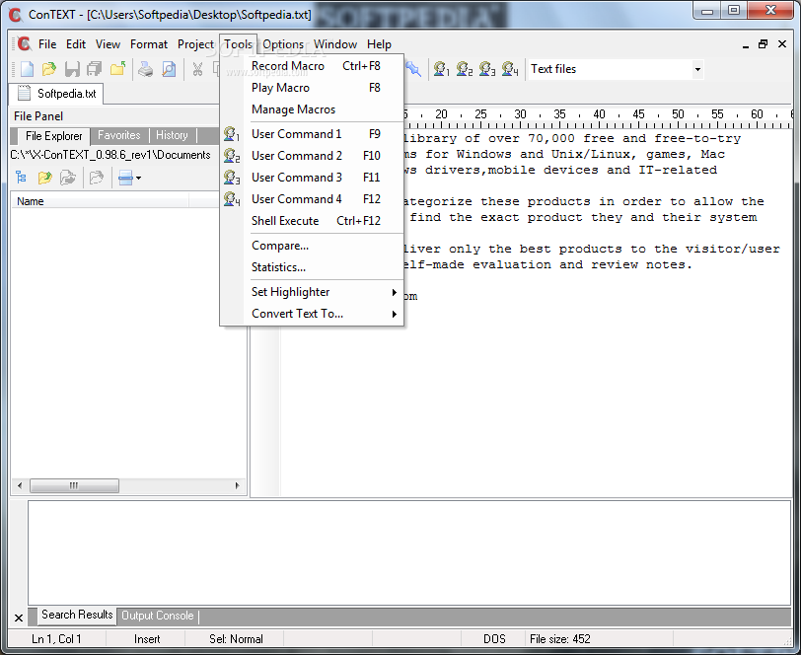Click the file list scroll right arrow
The width and height of the screenshot is (801, 655).
[x=237, y=485]
